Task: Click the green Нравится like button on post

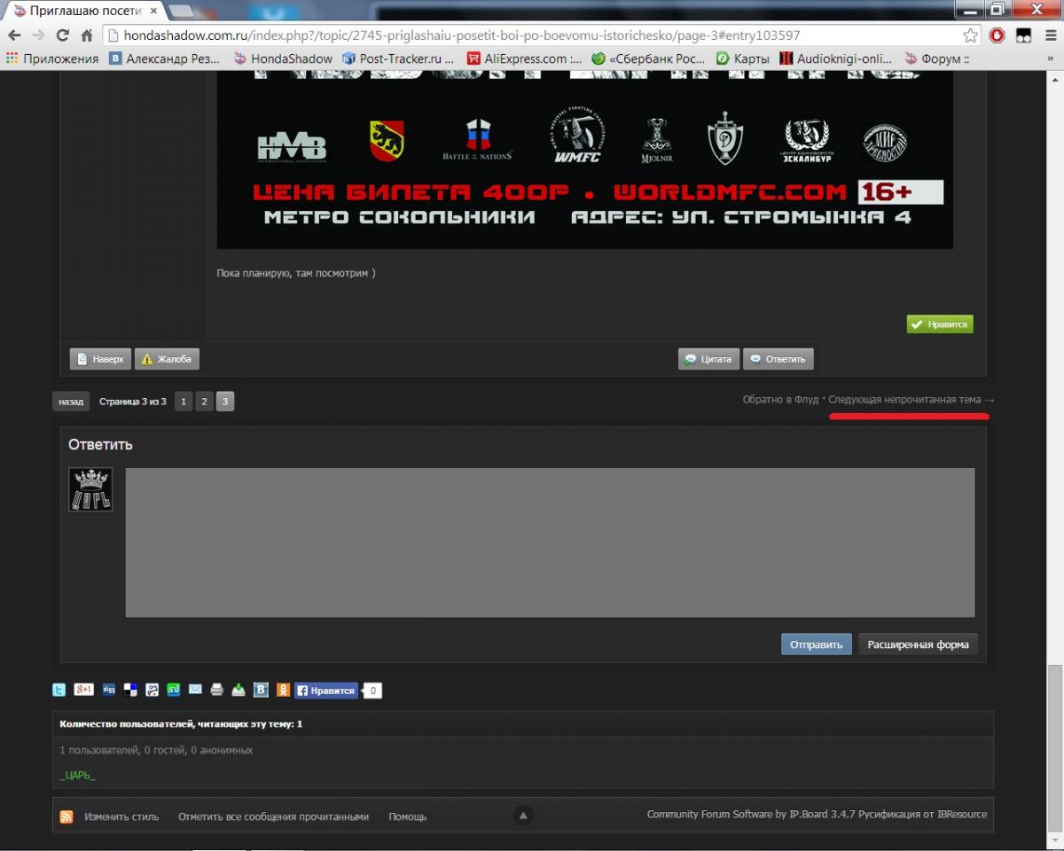Action: pyautogui.click(x=940, y=324)
